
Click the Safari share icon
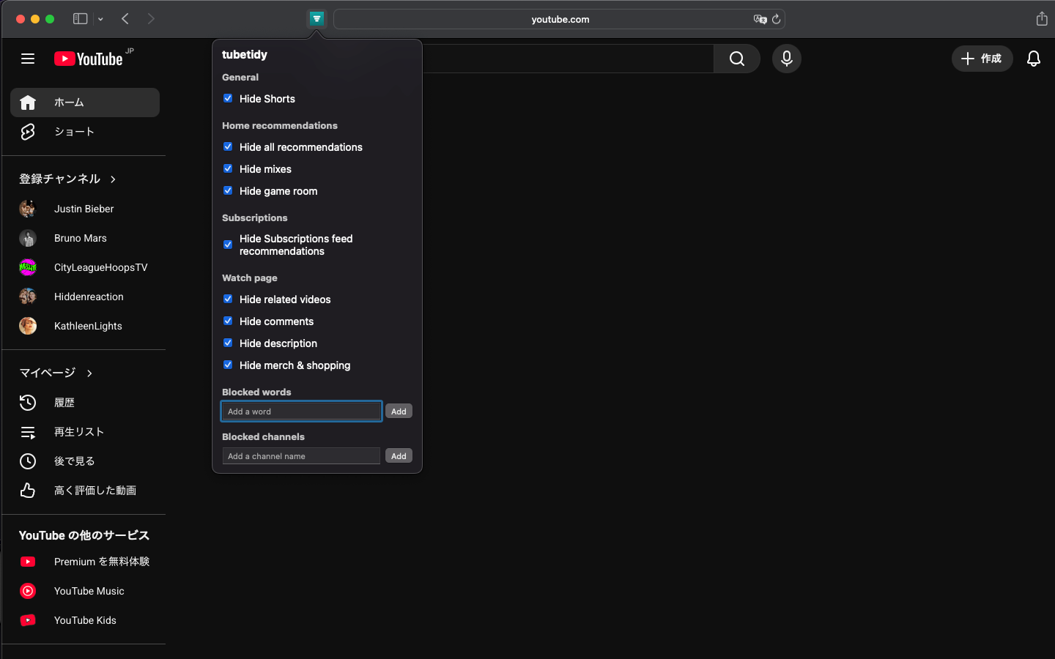click(x=1042, y=19)
